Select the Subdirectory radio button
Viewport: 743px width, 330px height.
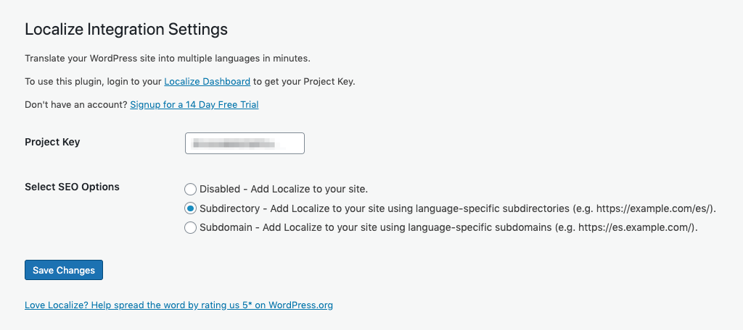tap(191, 208)
